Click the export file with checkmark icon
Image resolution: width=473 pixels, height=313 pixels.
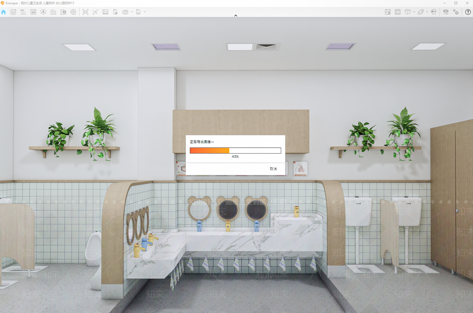pos(115,12)
